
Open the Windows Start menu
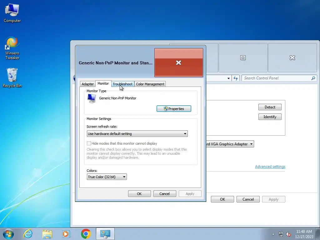tap(8, 234)
